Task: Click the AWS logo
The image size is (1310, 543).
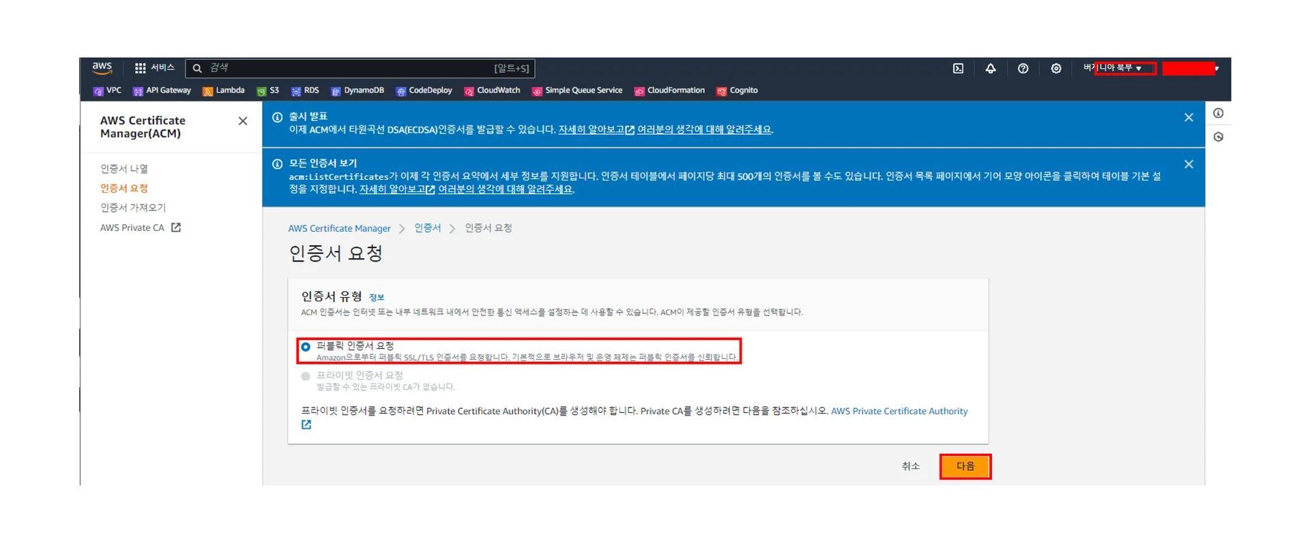Action: pyautogui.click(x=102, y=67)
